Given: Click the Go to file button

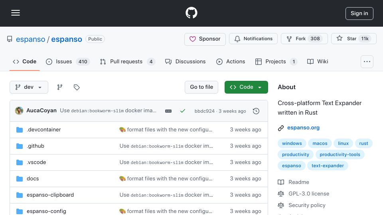Looking at the screenshot, I should tap(201, 87).
